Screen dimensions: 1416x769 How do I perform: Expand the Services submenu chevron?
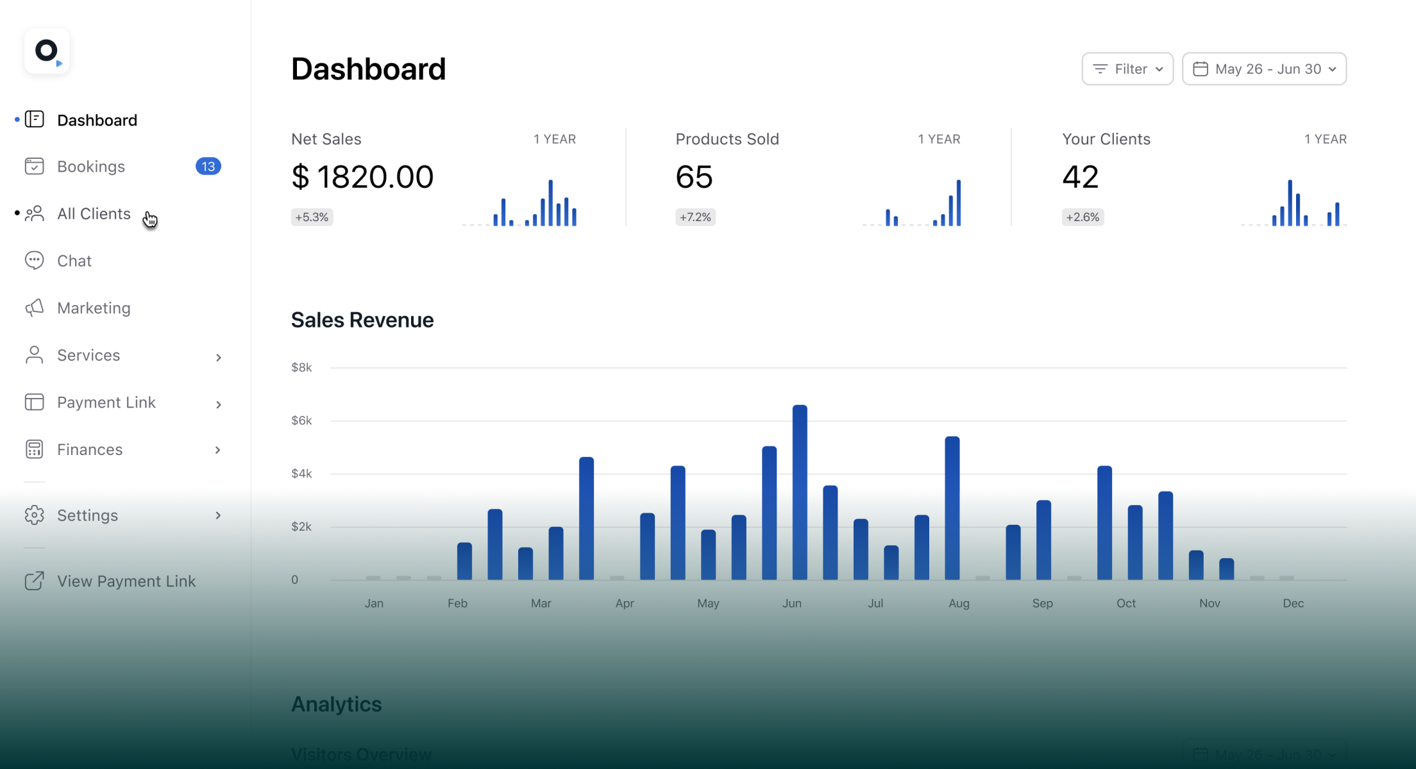(x=218, y=357)
